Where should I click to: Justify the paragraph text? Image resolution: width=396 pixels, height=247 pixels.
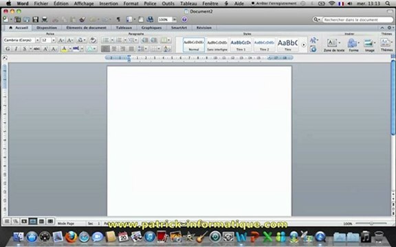pos(131,49)
